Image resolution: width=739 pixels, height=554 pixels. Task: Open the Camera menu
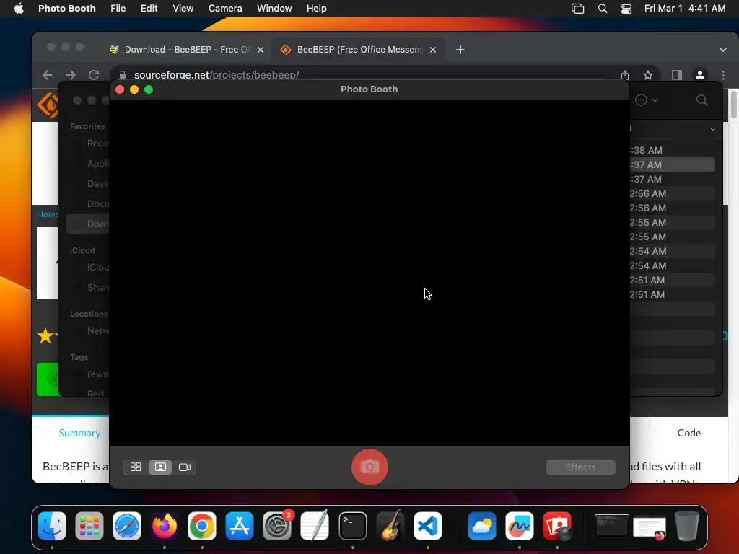(225, 9)
